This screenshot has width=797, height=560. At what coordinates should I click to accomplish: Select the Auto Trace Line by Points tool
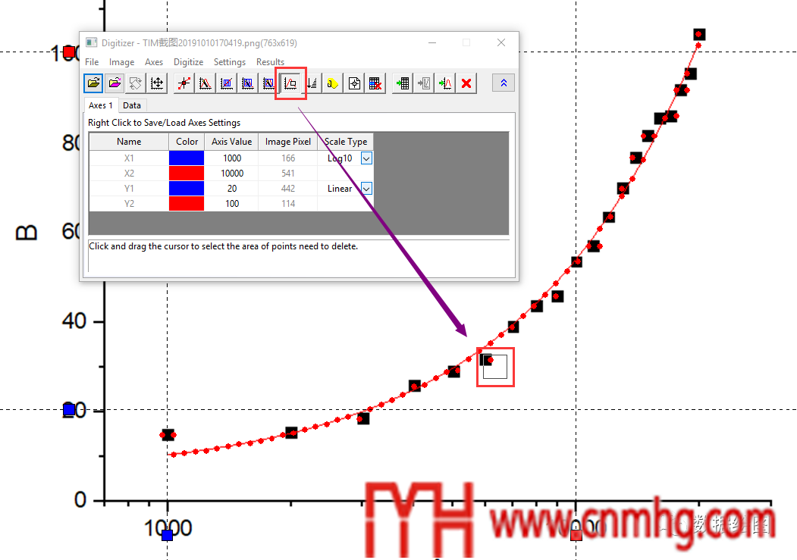tap(206, 83)
